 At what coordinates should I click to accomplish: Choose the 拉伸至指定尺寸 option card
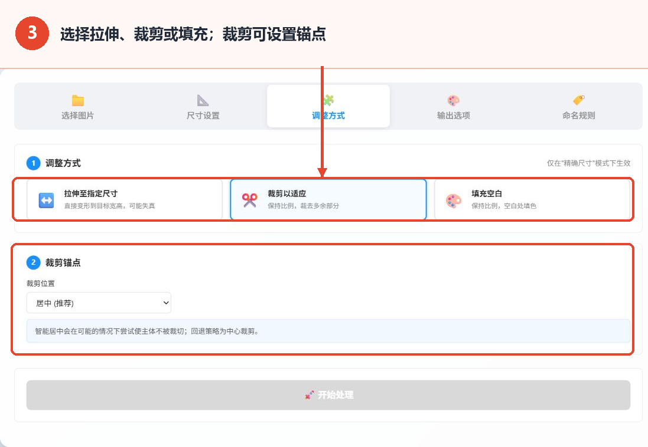[125, 199]
